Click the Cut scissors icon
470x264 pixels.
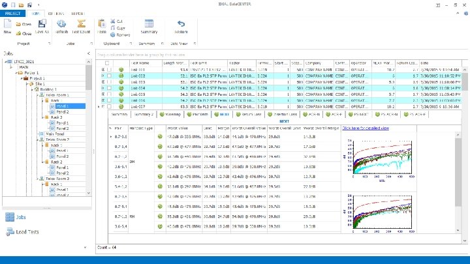tap(113, 21)
